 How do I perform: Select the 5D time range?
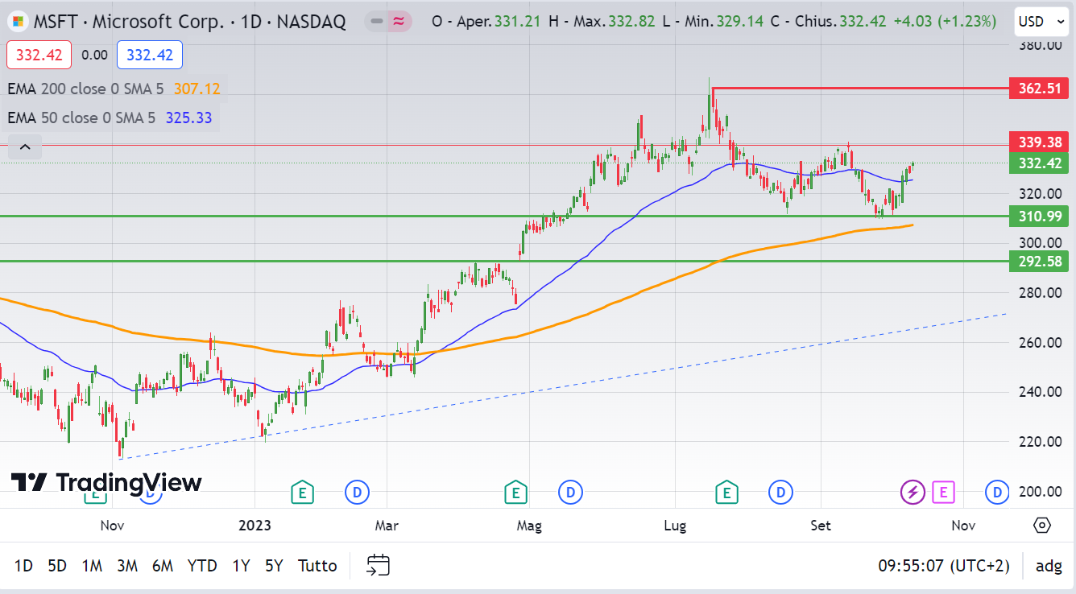(57, 566)
